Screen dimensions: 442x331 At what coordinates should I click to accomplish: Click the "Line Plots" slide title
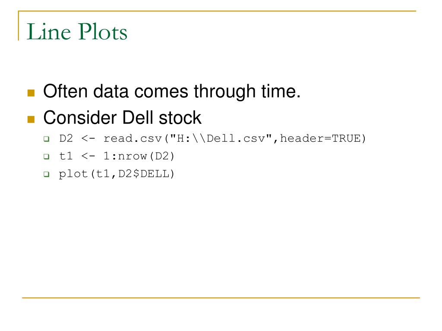pyautogui.click(x=77, y=31)
